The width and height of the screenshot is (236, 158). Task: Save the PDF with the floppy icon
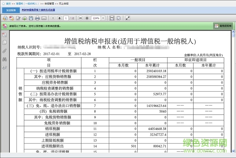click(31, 18)
